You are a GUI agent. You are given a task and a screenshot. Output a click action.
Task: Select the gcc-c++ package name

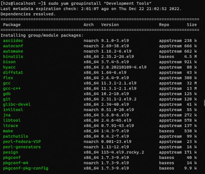coord(12,89)
